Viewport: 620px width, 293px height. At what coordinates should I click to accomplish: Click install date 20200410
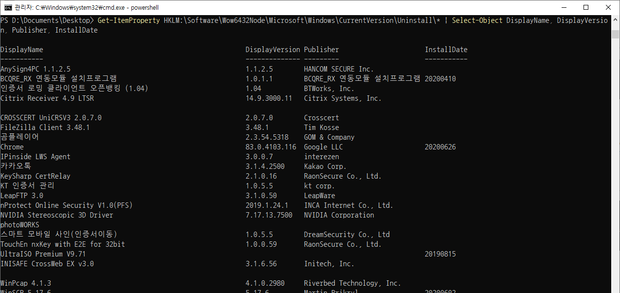(x=440, y=79)
